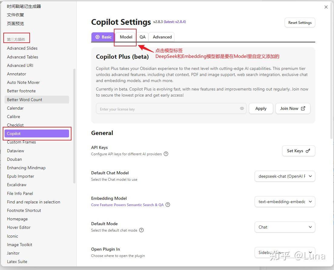Click the Reset Settings button

300,23
